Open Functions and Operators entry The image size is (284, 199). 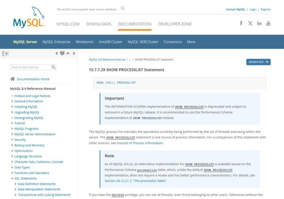[32, 173]
